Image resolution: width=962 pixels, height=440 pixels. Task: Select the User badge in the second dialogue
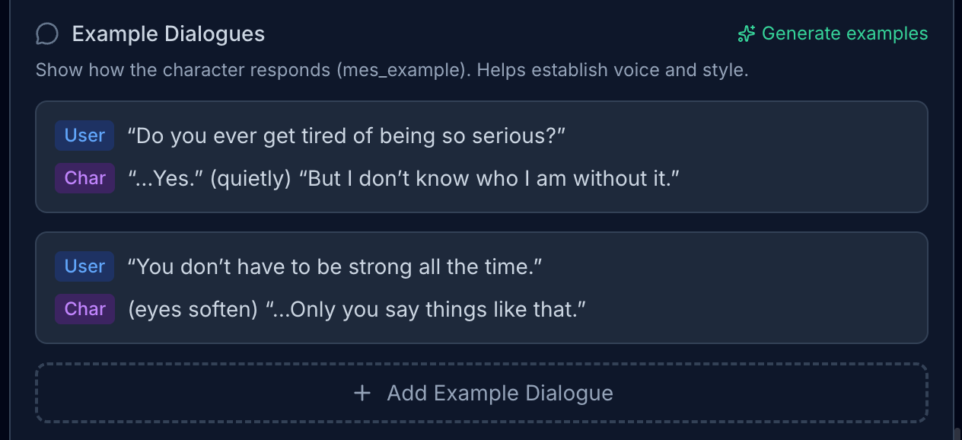84,266
